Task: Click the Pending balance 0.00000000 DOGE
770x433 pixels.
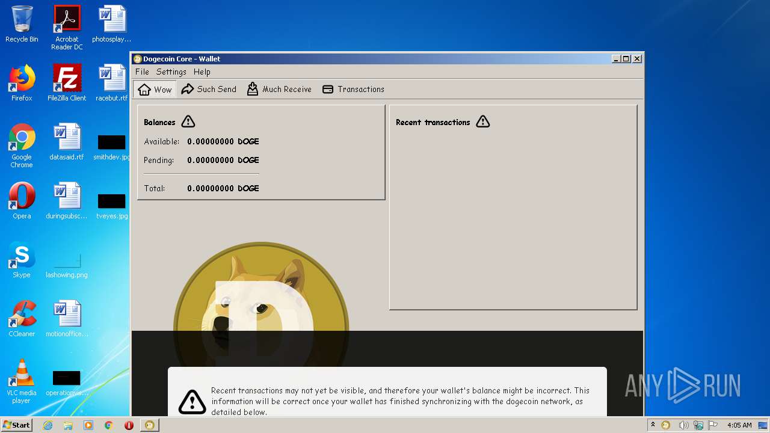Action: (223, 160)
